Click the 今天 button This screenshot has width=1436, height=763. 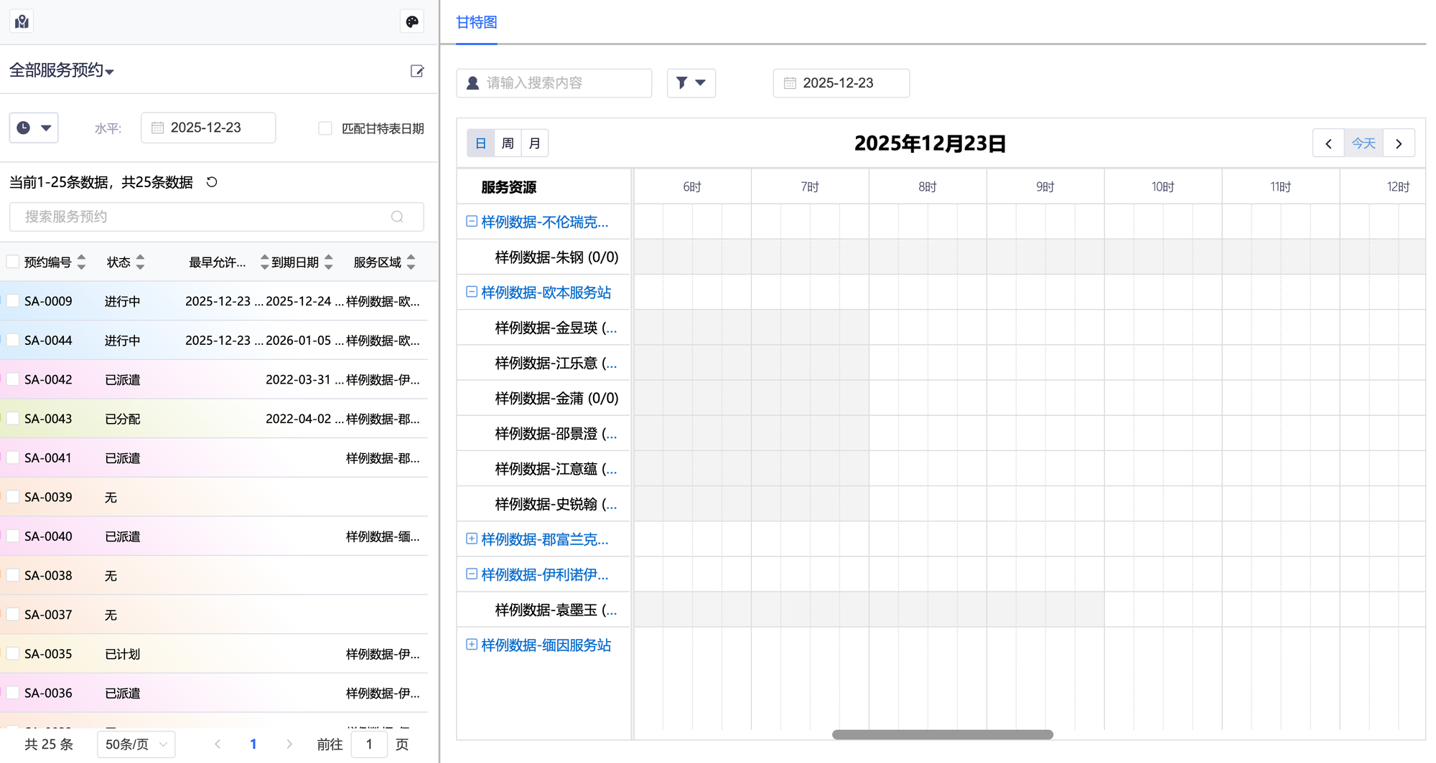(1363, 143)
